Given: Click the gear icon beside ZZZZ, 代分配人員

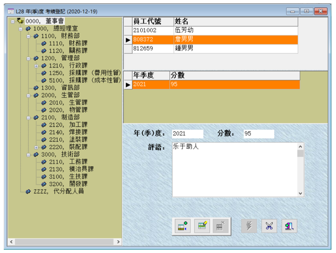Looking at the screenshot, I should click(28, 191).
